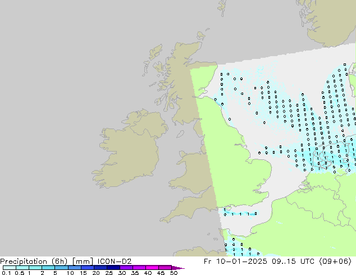356x275 pixels.
Task: Click the 2–5 mm legend swatch
Action: click(48, 268)
